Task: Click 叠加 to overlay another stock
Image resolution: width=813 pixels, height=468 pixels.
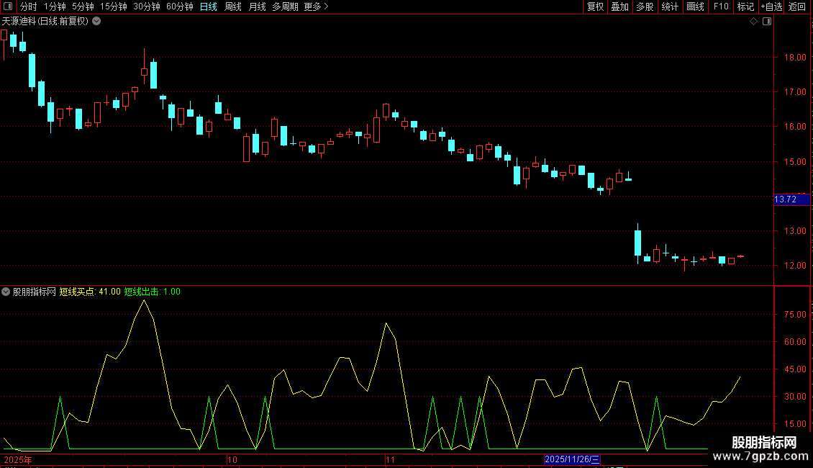Action: tap(619, 6)
